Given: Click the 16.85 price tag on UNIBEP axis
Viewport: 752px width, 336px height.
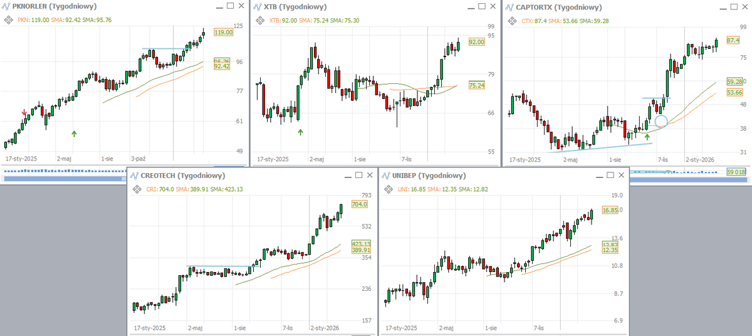Looking at the screenshot, I should (610, 211).
